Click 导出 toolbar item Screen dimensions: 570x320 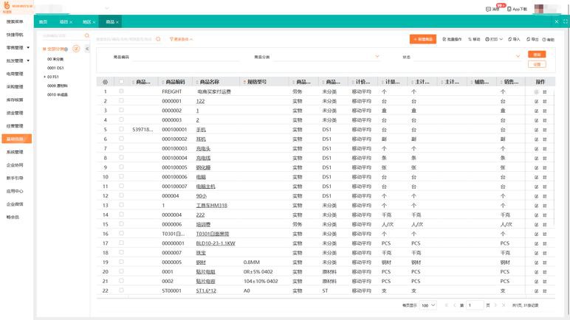532,39
